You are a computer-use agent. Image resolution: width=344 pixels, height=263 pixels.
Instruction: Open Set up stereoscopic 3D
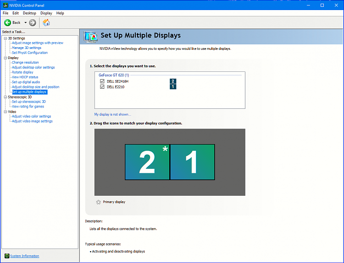point(29,102)
